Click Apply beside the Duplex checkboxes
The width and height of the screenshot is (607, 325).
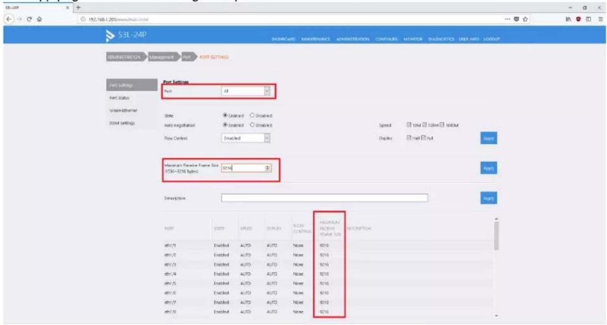[x=488, y=138]
